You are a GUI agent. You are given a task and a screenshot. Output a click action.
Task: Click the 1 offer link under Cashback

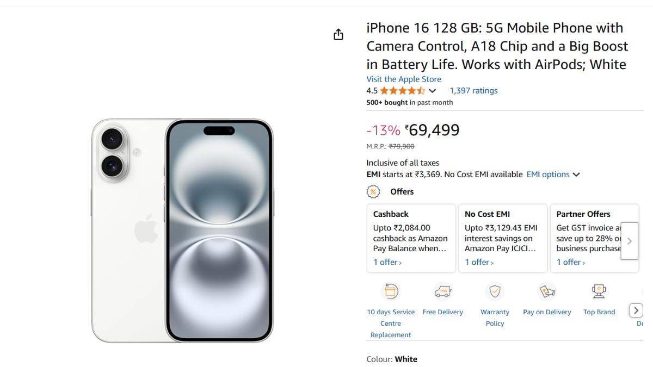pyautogui.click(x=387, y=262)
